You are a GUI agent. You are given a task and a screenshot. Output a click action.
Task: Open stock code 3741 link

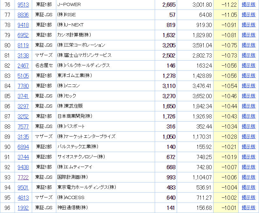coord(23,96)
